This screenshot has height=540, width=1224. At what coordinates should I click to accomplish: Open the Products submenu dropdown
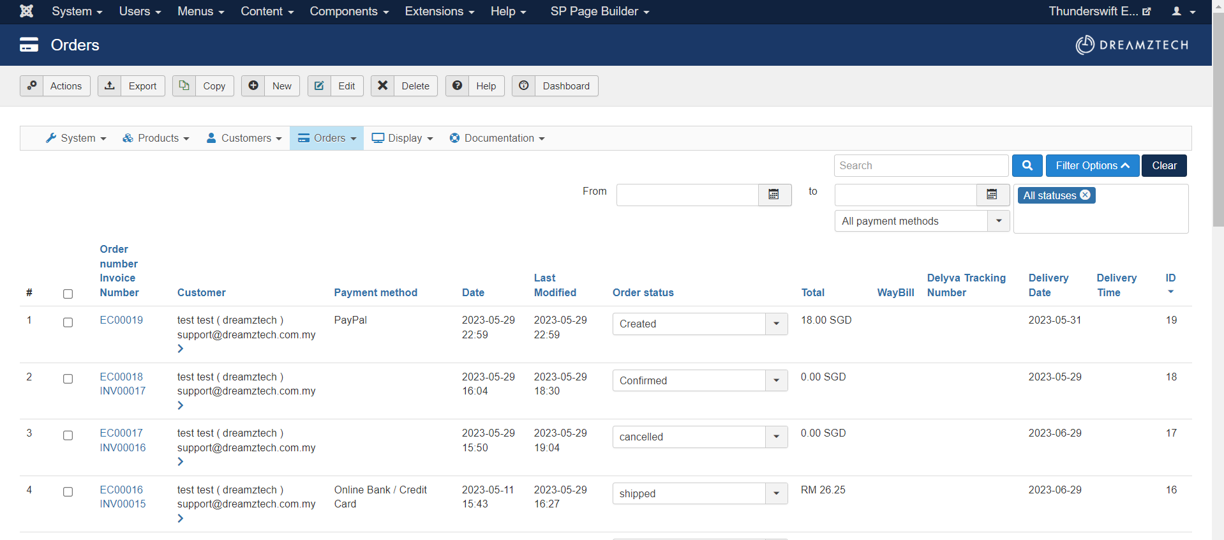click(156, 138)
